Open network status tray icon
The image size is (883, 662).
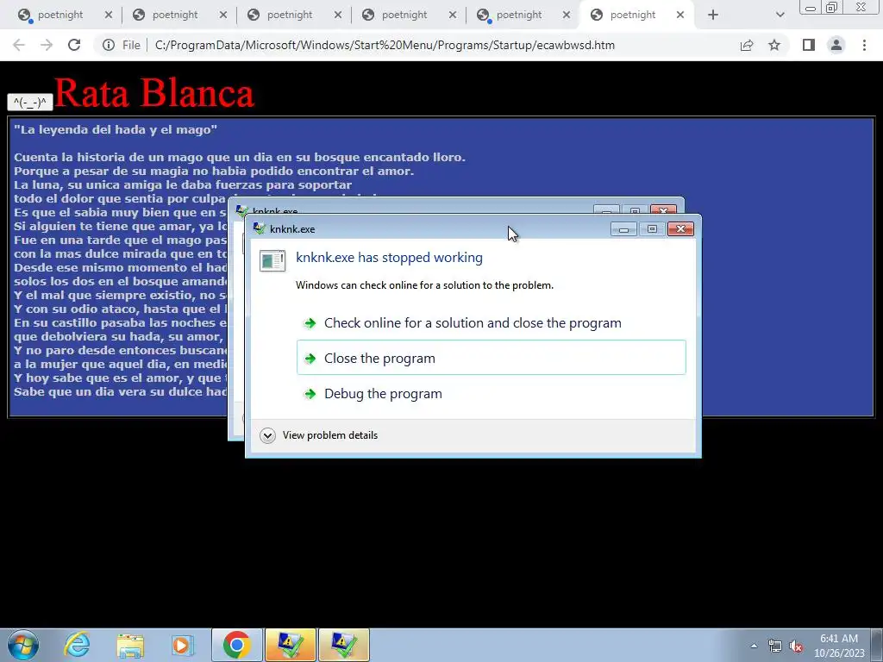click(775, 646)
